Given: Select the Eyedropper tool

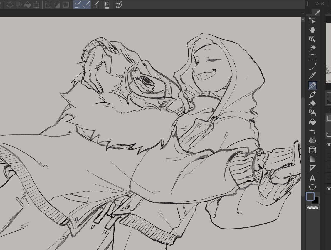Looking at the screenshot, I should 312,75.
